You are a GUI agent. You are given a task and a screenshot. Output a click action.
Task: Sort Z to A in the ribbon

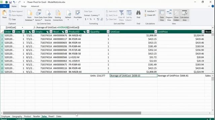tap(112, 15)
